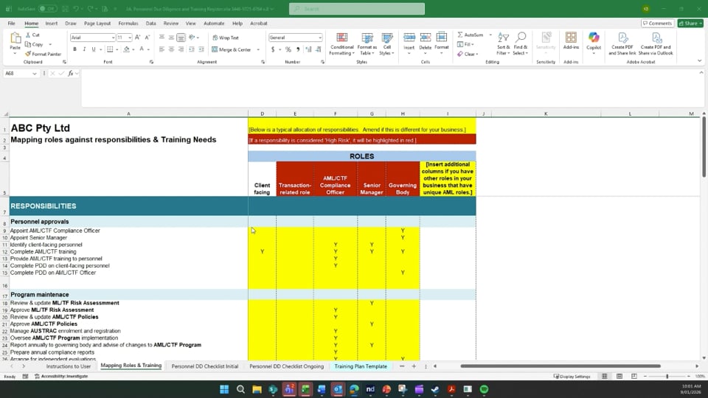Click the Decrease Indent icon
This screenshot has height=398, width=708.
[192, 49]
